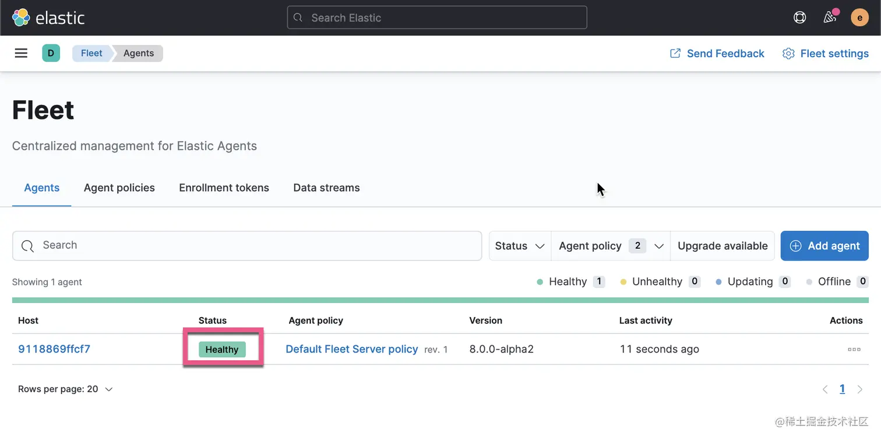Toggle the Upgrade available filter
The width and height of the screenshot is (881, 440).
coord(723,246)
